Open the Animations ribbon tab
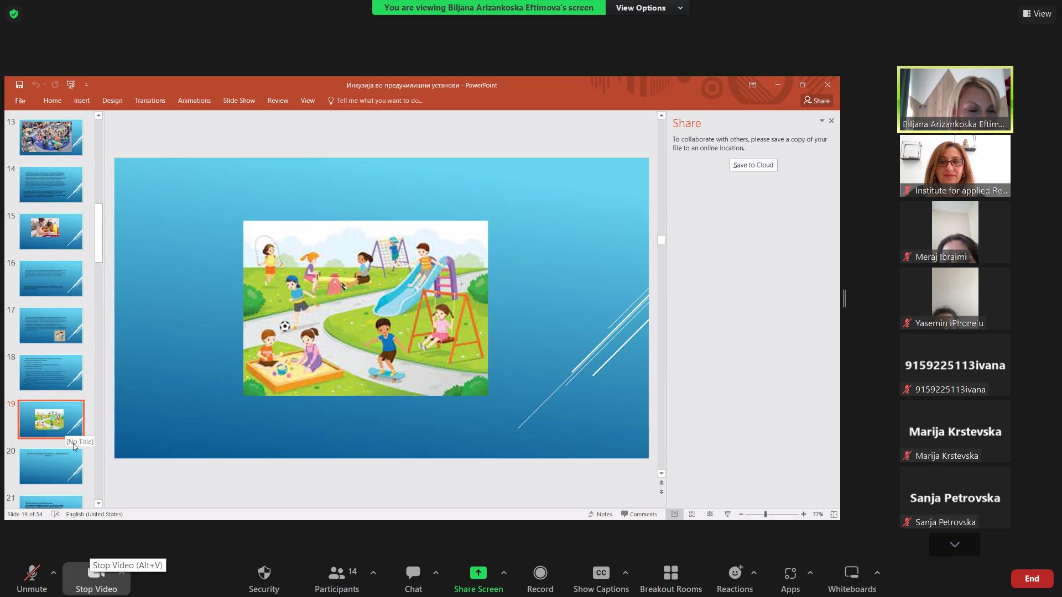This screenshot has width=1062, height=597. point(194,101)
